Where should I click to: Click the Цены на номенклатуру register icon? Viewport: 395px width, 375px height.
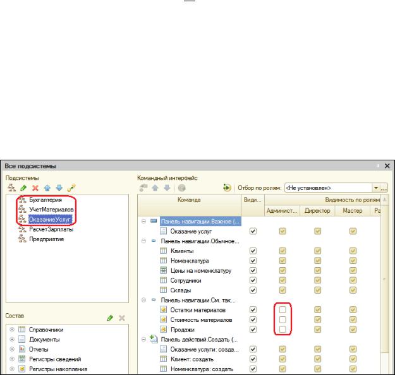coord(164,271)
